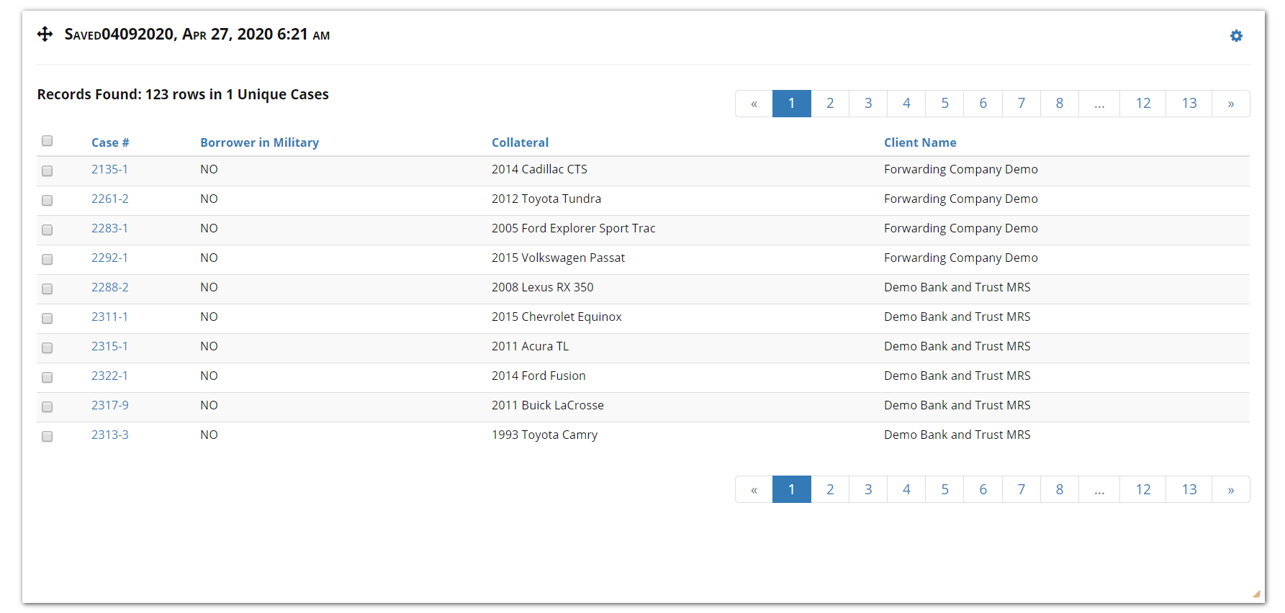Viewport: 1285px width, 613px height.
Task: Go to page 5 in top pagination
Action: point(944,103)
